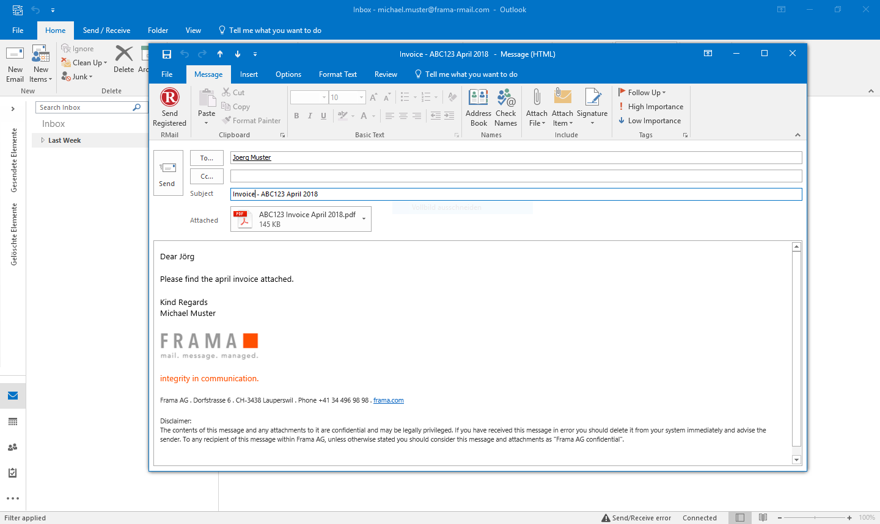Copy selection using Copy button
880x524 pixels.
click(236, 107)
